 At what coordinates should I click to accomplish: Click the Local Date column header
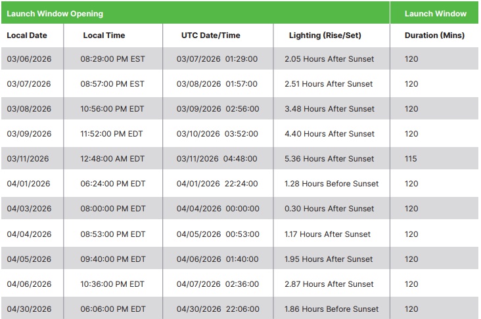pos(27,35)
